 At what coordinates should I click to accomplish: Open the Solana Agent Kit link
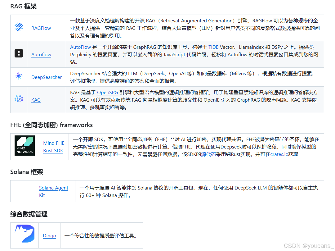click(54, 192)
